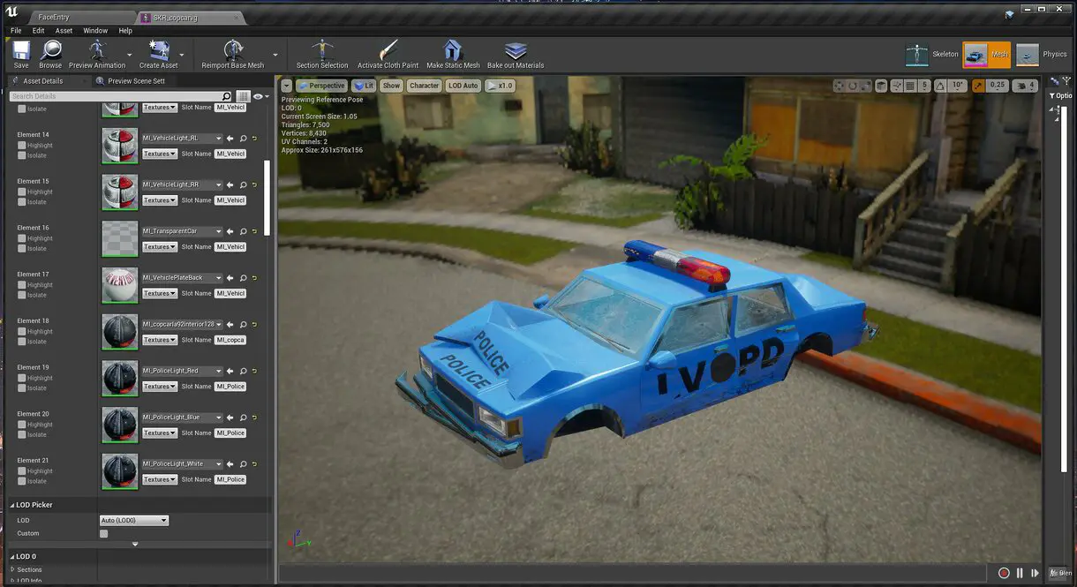This screenshot has height=587, width=1077.
Task: Collapse the LOD 0 section
Action: 11,556
